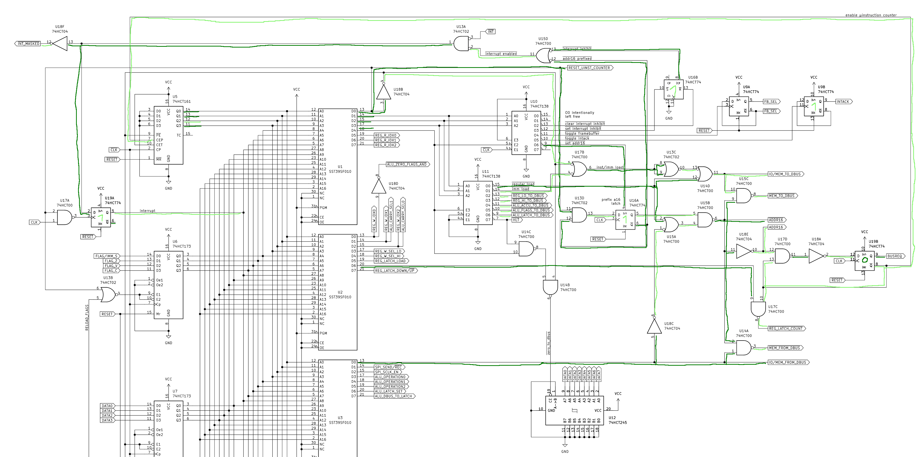Select the U13D 74HCT02 gate symbol
919x457 pixels.
point(579,215)
